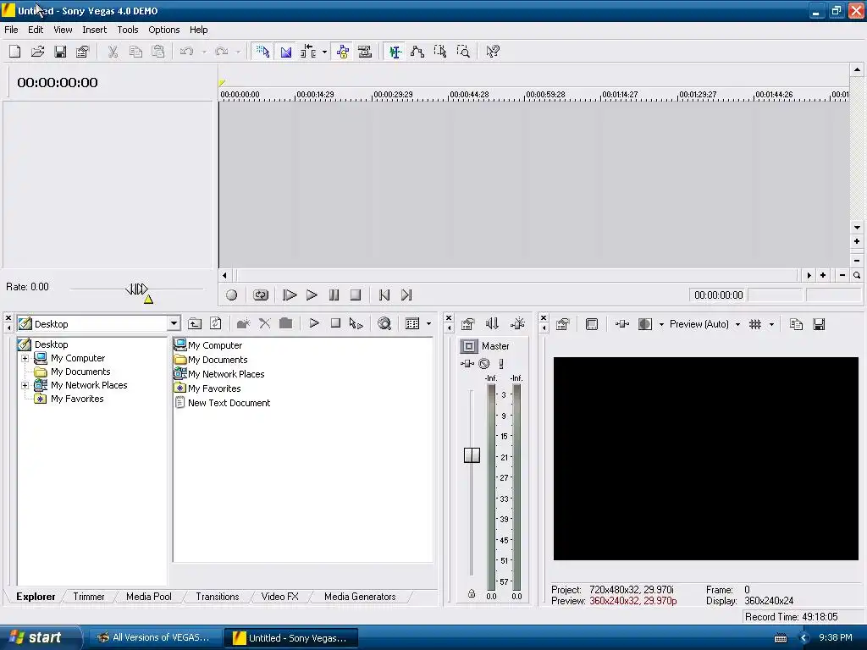Open project properties icon in main toolbar
Viewport: 867px width, 650px height.
pyautogui.click(x=82, y=52)
